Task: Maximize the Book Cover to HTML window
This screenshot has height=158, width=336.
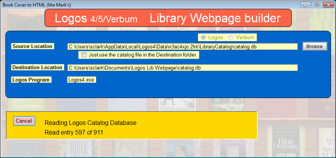Action: 317,5
